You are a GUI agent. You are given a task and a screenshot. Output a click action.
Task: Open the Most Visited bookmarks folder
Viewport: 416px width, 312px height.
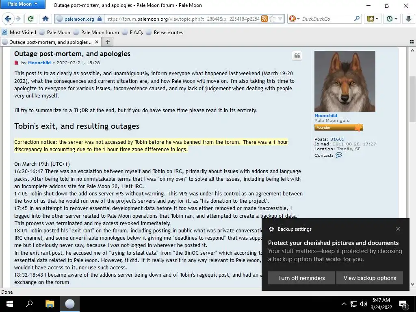(x=19, y=32)
